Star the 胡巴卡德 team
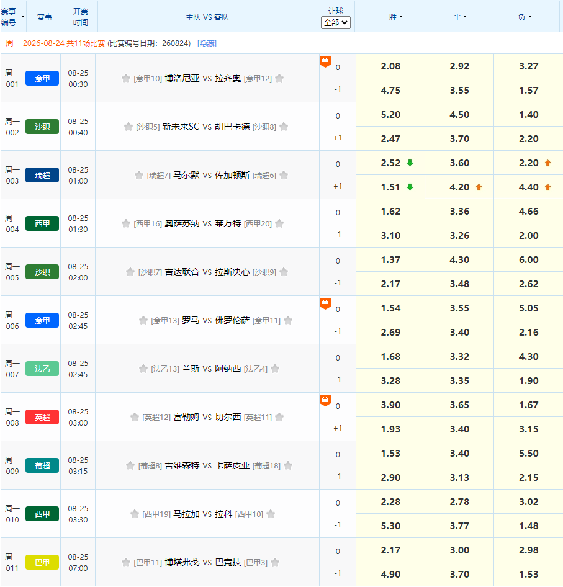 pyautogui.click(x=284, y=127)
